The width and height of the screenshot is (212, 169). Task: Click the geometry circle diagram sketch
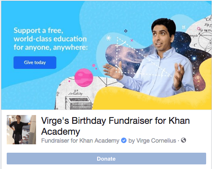coord(205,40)
